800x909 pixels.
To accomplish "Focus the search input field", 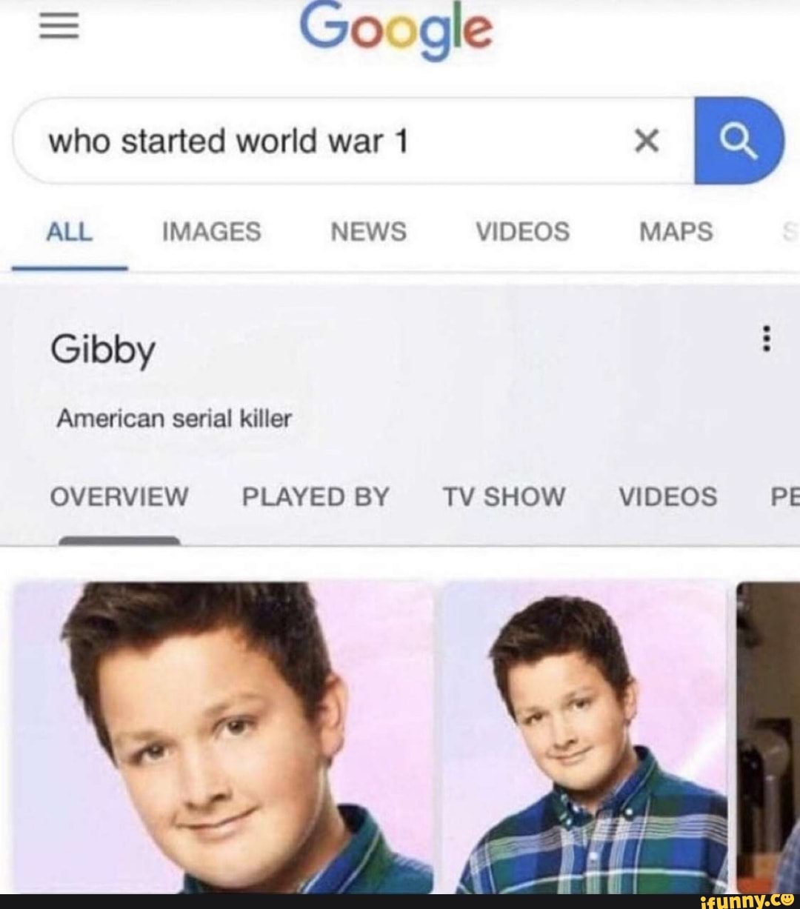I will point(353,141).
